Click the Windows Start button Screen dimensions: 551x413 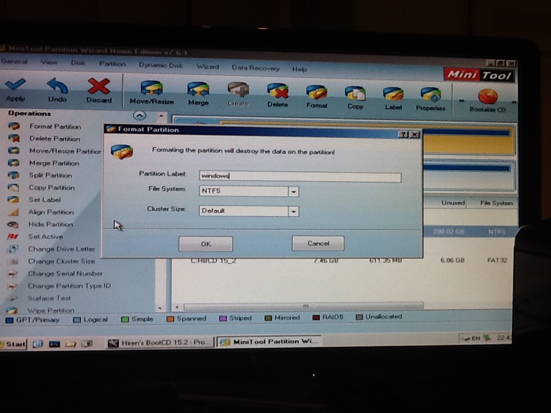coord(13,344)
